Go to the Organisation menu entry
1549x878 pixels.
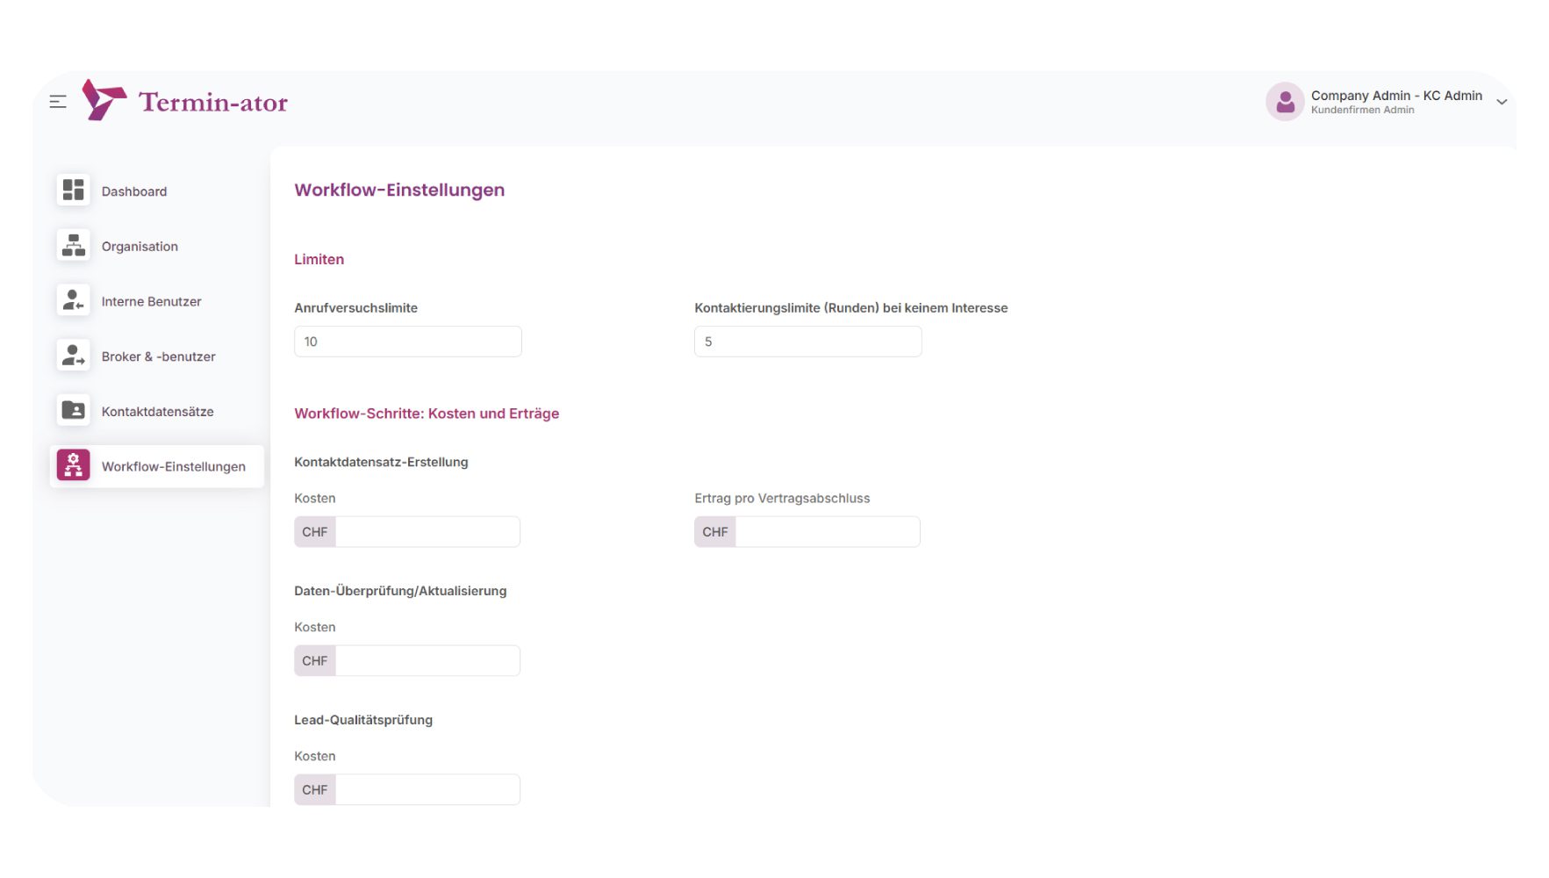tap(140, 247)
